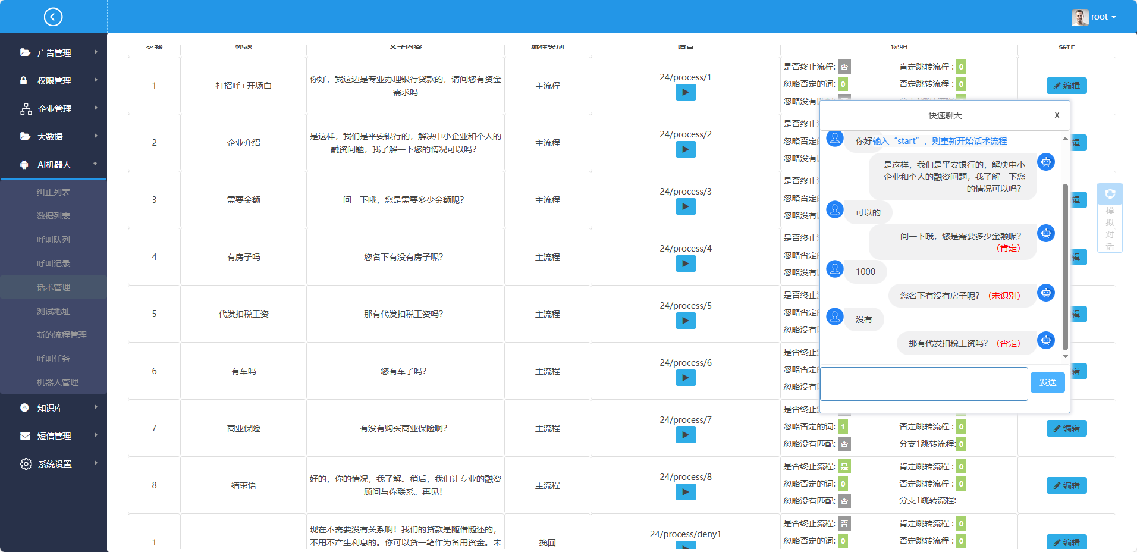Go to 机器人管理 submenu item
Viewport: 1137px width, 552px height.
[x=57, y=382]
